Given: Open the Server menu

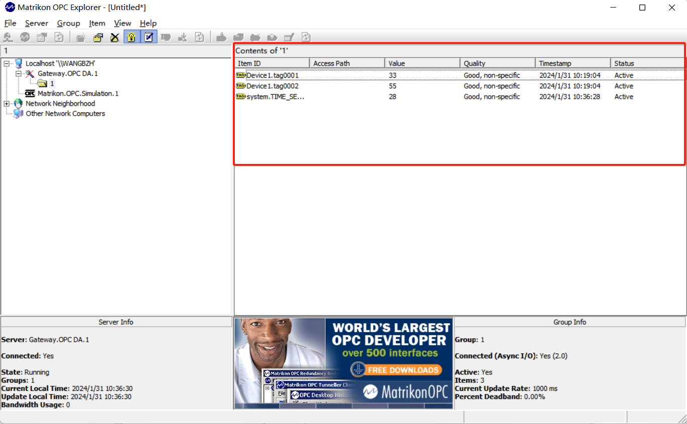Looking at the screenshot, I should click(x=37, y=23).
